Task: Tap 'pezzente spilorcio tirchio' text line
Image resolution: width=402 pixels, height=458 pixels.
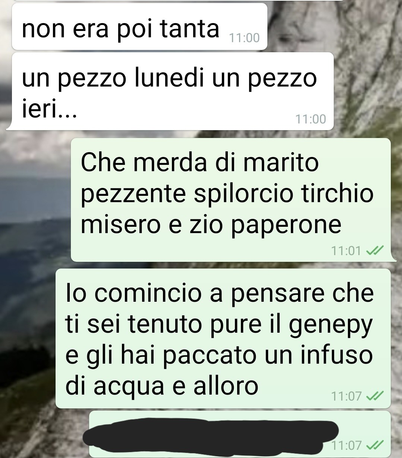Action: 227,194
